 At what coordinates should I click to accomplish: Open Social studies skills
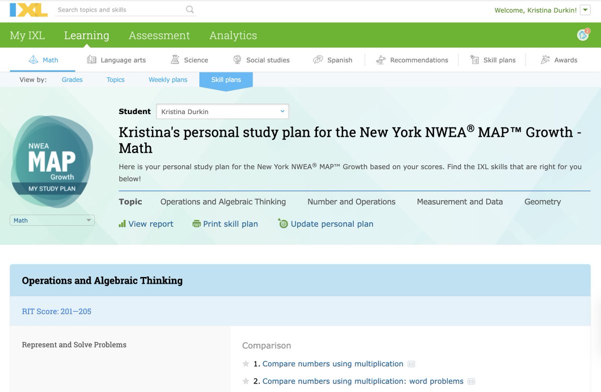click(261, 59)
